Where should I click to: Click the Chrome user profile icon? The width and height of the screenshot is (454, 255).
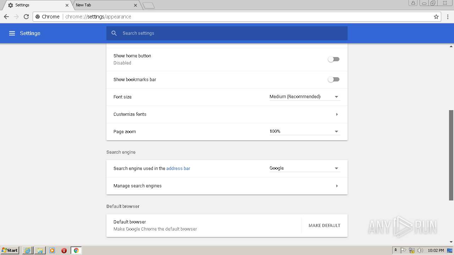413,3
